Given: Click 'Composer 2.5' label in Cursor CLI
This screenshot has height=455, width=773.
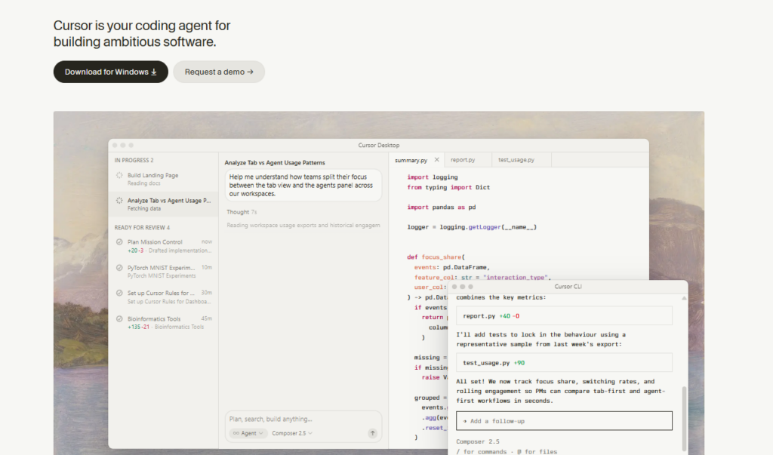Looking at the screenshot, I should [478, 441].
